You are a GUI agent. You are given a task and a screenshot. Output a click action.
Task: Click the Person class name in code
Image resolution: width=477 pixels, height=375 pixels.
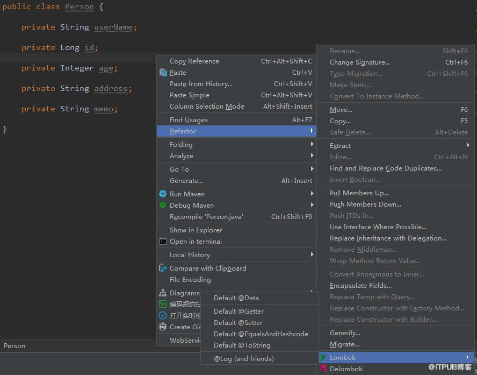[79, 6]
